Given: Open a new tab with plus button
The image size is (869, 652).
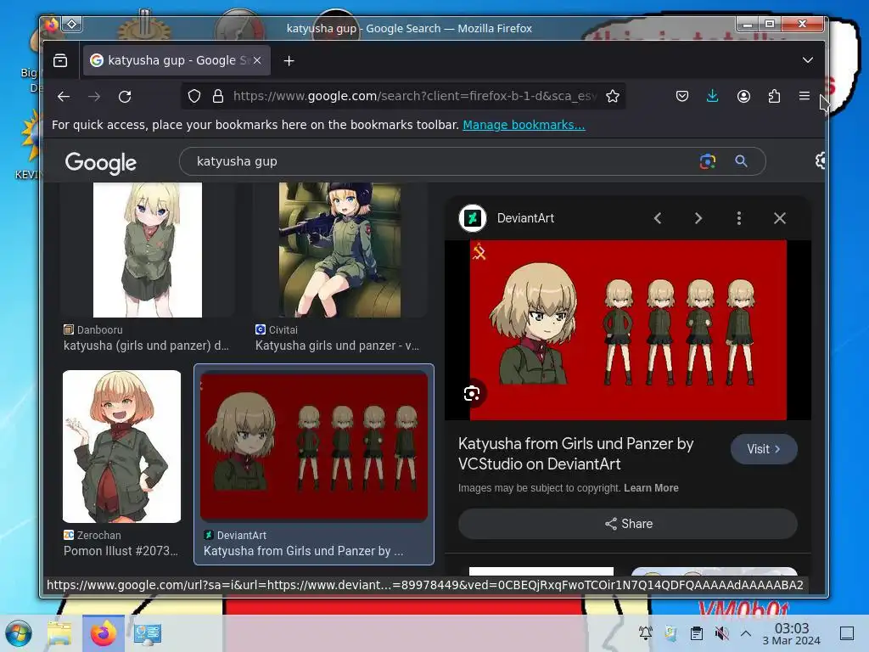Looking at the screenshot, I should click(x=289, y=61).
